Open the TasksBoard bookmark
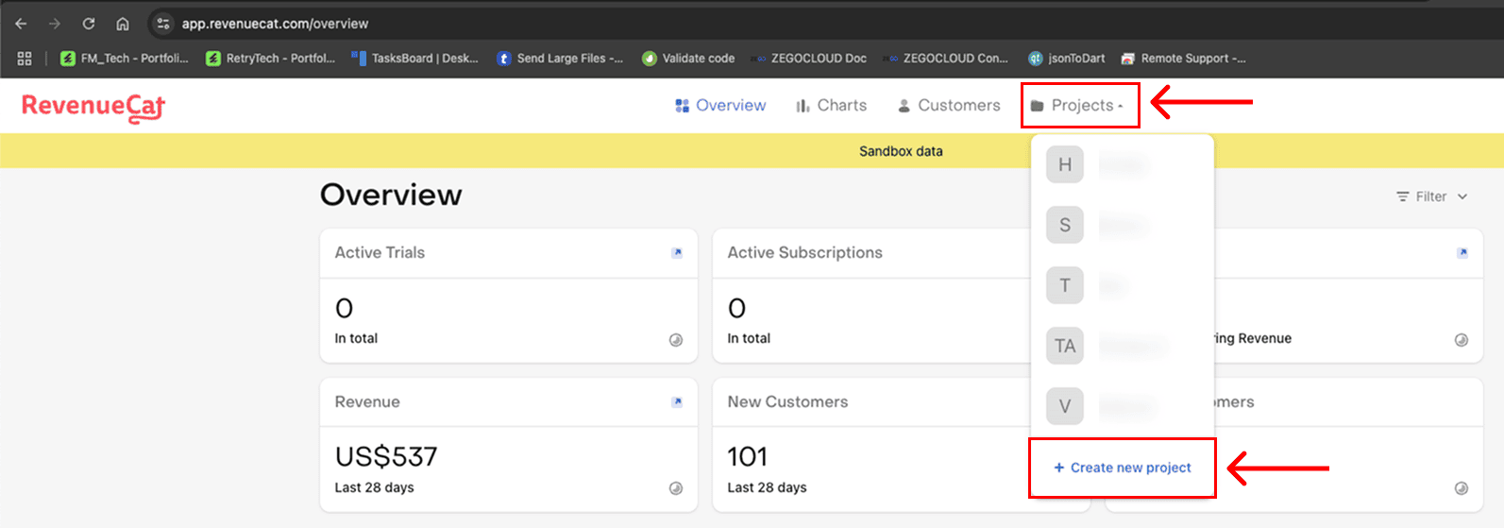Viewport: 1504px width, 528px height. click(x=414, y=59)
